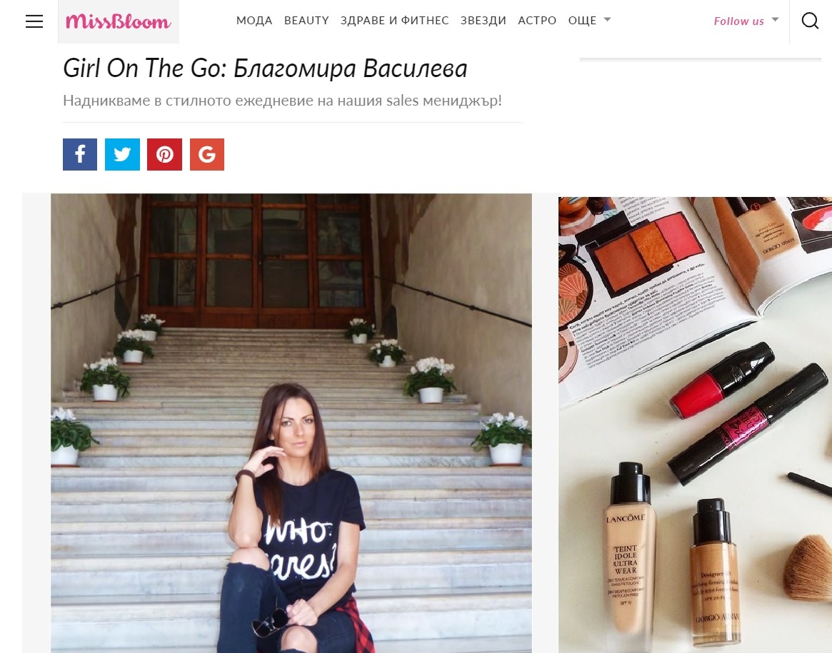The height and width of the screenshot is (653, 832).
Task: Open the ЗВЕЗДИ section
Action: [x=483, y=21]
